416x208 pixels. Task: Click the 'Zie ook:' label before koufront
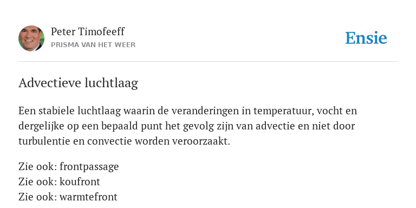tap(38, 182)
